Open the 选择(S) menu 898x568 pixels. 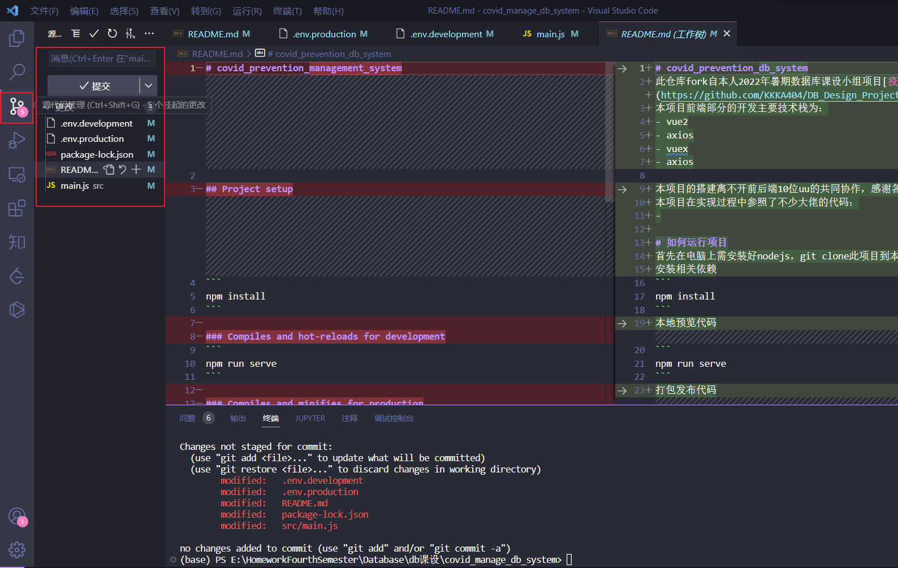tap(124, 11)
